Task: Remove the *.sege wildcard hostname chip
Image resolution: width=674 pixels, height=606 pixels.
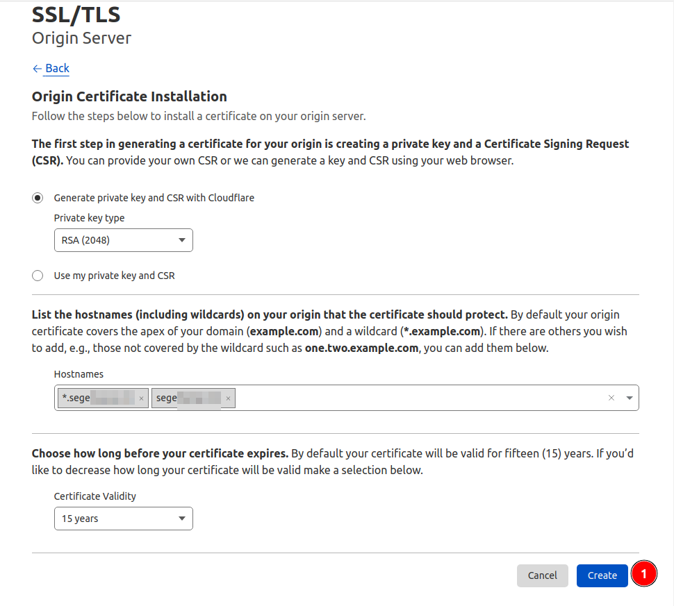Action: tap(142, 398)
